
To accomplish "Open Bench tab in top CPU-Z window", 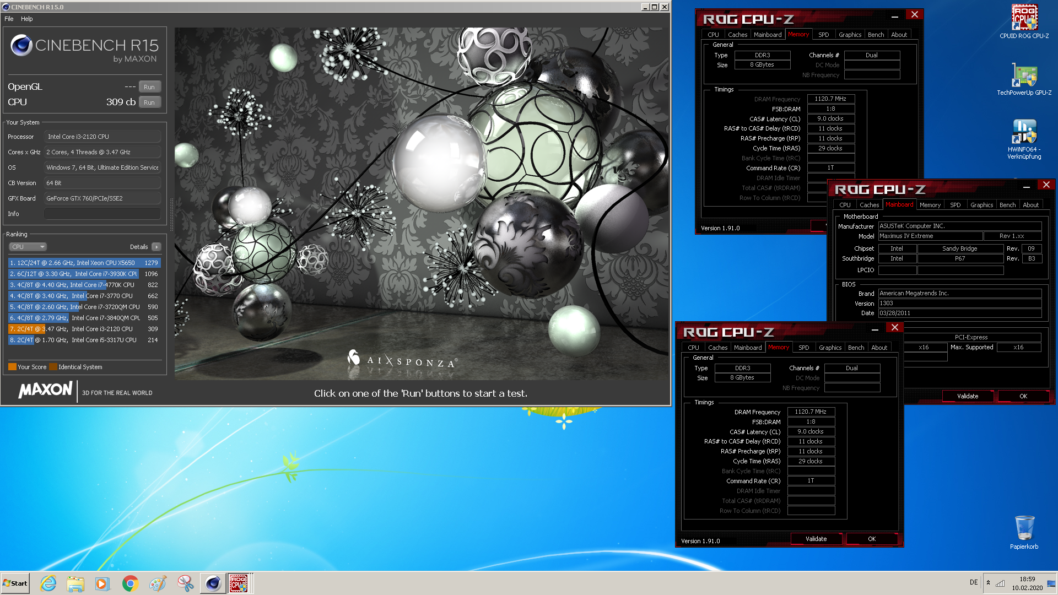I will 876,35.
